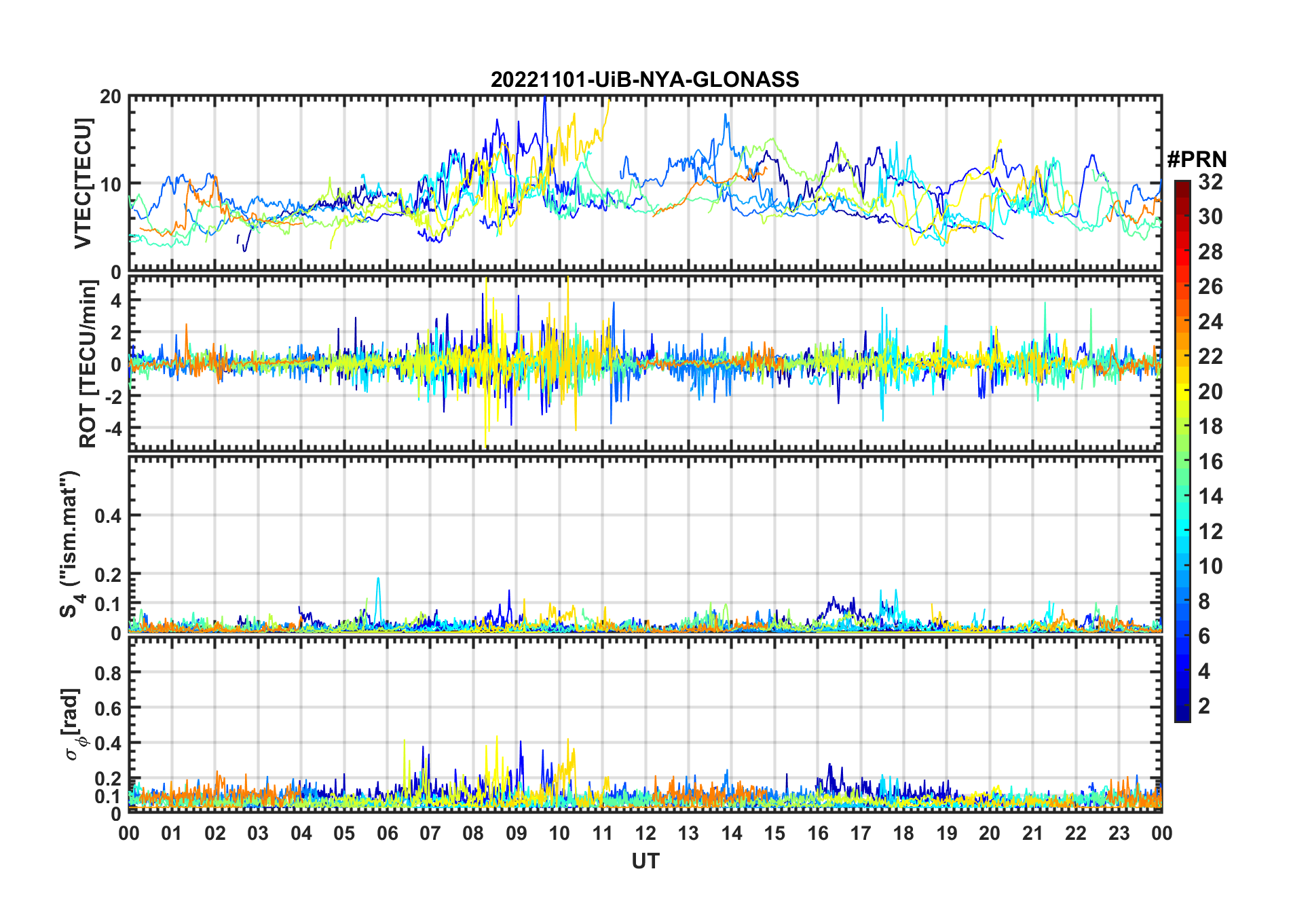Image resolution: width=1291 pixels, height=903 pixels.
Task: Select colorbar tick label 28
Action: (1210, 252)
